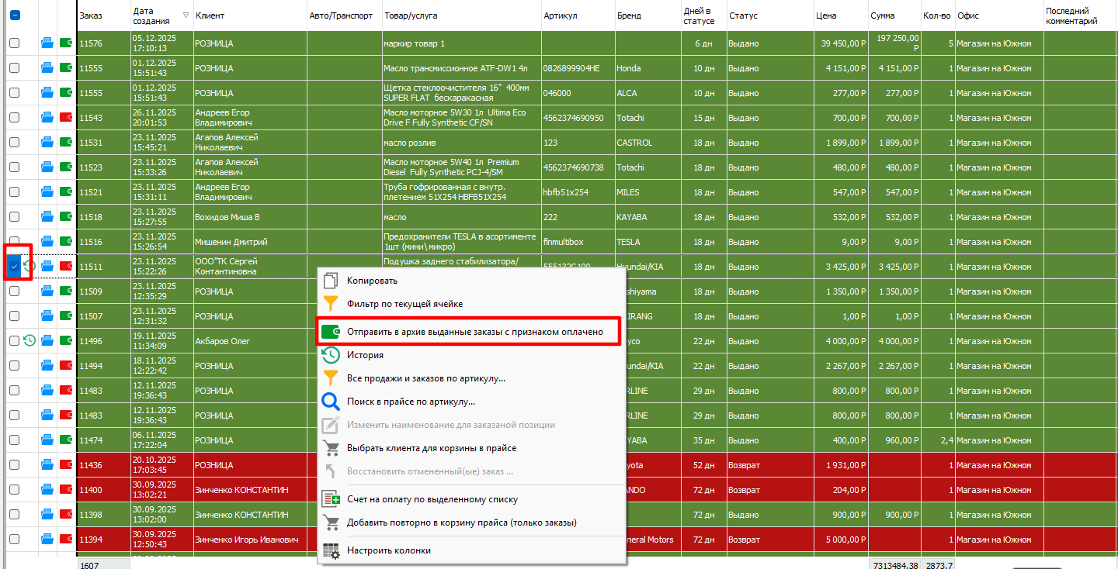
Task: Click the printer icon for order 11436
Action: tap(47, 465)
